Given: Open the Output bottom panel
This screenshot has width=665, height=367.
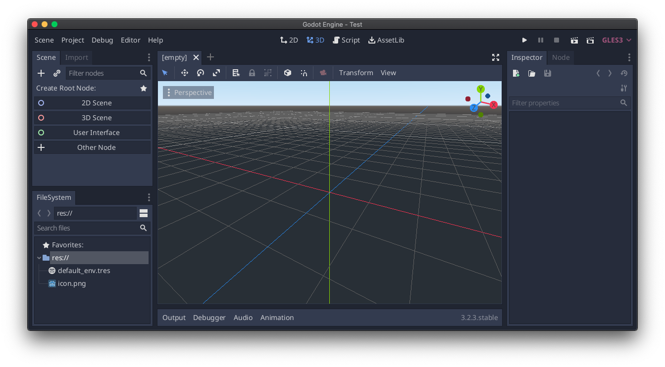Looking at the screenshot, I should (174, 318).
